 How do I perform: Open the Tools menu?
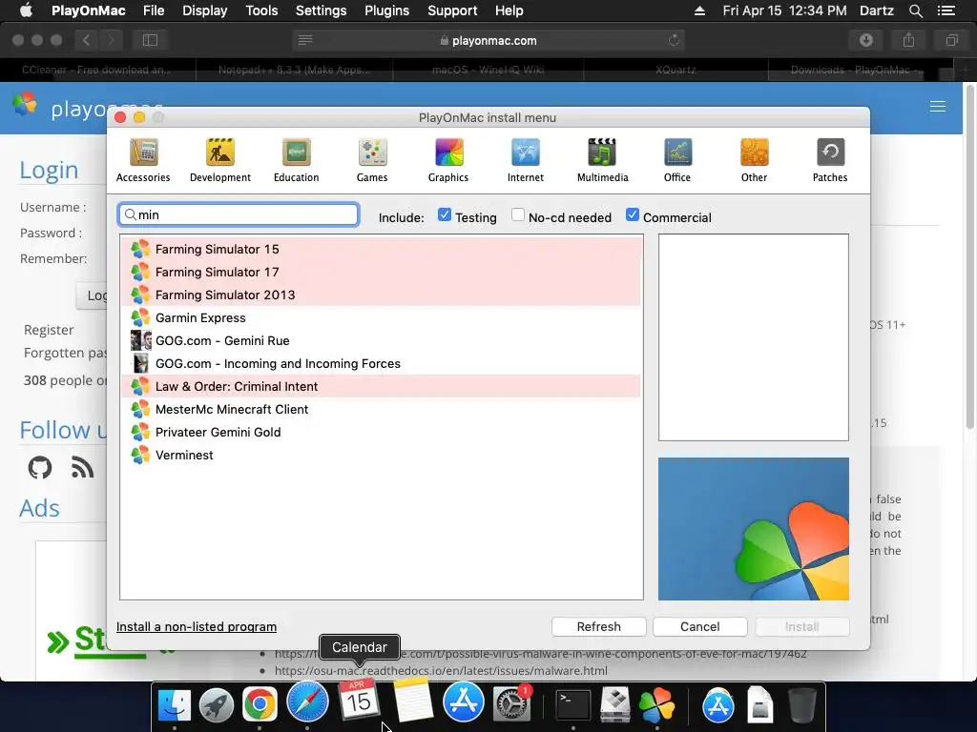261,10
